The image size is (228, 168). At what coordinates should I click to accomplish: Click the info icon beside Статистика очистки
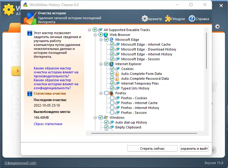click(30, 94)
